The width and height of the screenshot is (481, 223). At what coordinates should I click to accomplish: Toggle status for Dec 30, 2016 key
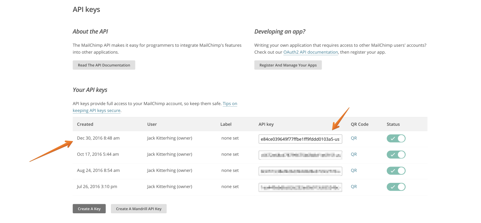click(x=396, y=138)
